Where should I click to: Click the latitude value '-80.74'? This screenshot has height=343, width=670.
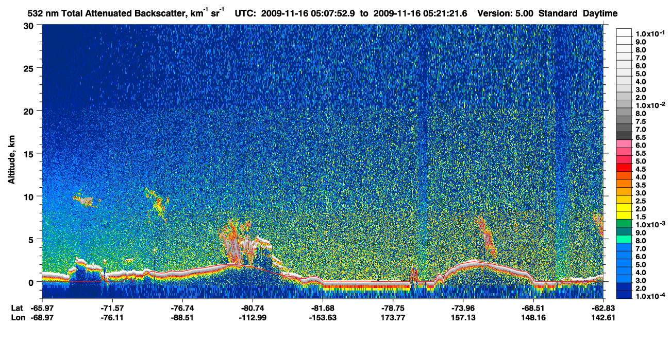[x=253, y=308]
